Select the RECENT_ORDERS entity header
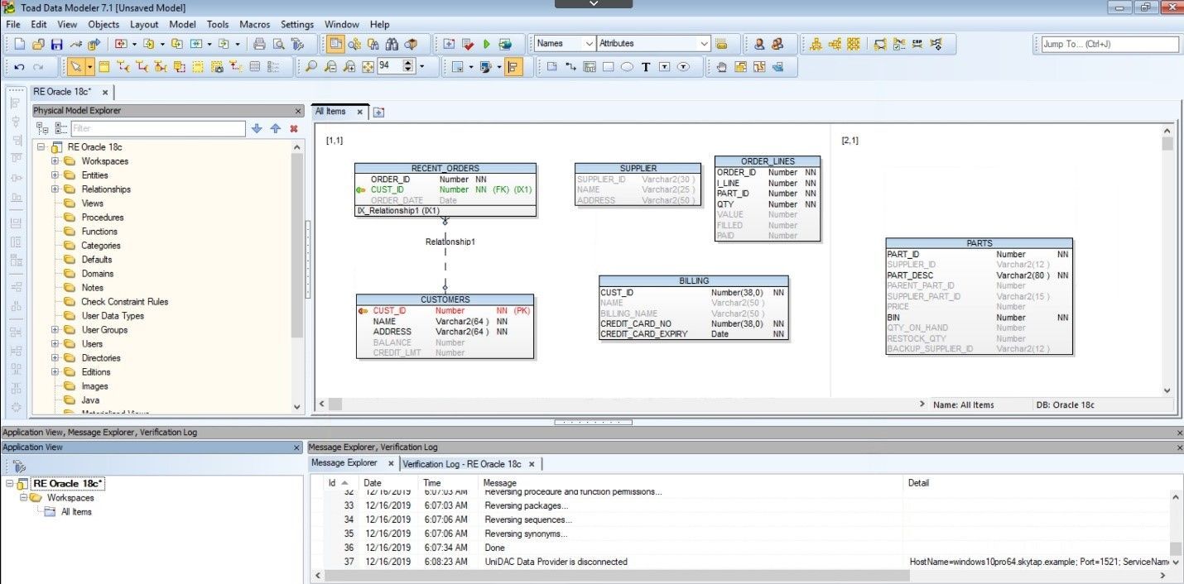1184x584 pixels. (445, 169)
